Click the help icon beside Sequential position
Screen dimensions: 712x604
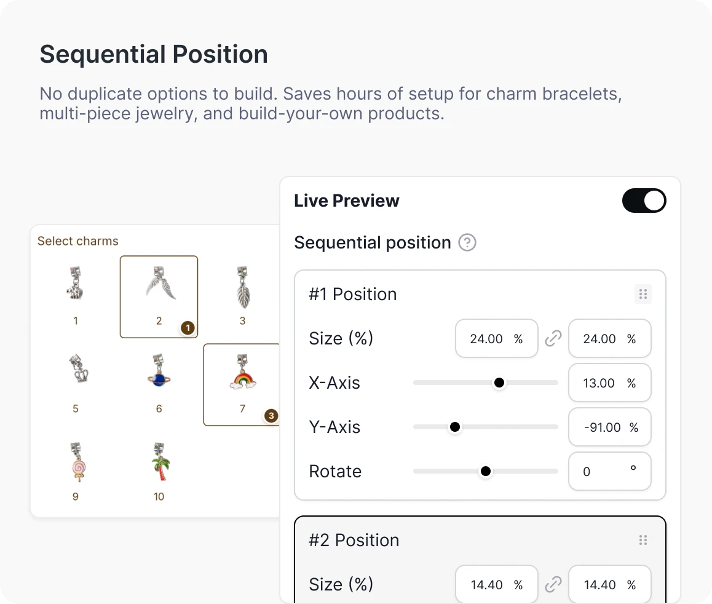[x=467, y=242]
